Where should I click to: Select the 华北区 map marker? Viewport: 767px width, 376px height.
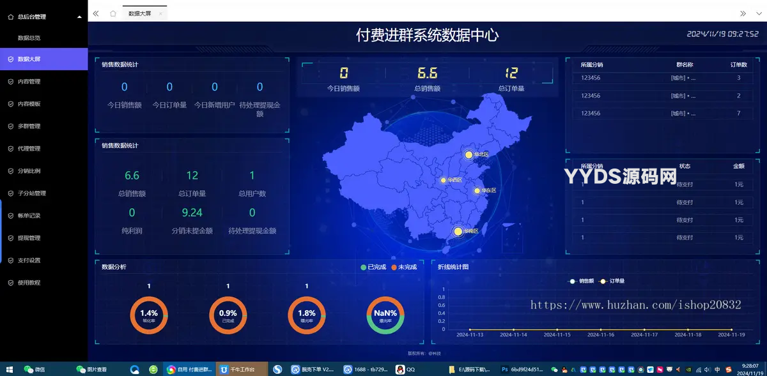pyautogui.click(x=469, y=154)
